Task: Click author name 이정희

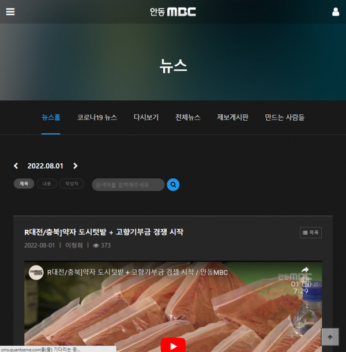Action: [x=74, y=245]
